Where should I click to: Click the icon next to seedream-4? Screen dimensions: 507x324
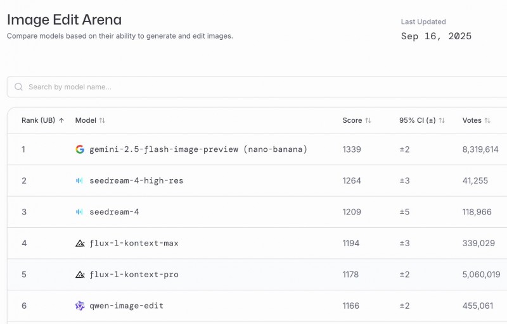pyautogui.click(x=80, y=212)
